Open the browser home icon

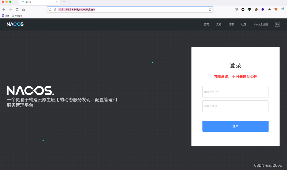pos(24,10)
